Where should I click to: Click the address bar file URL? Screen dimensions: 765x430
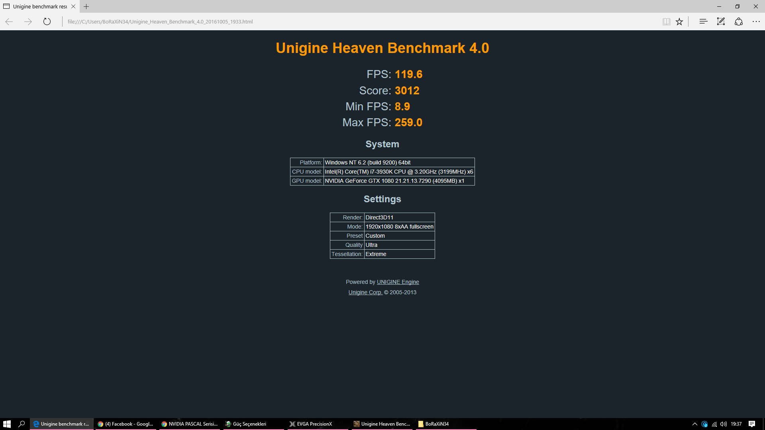(x=160, y=21)
